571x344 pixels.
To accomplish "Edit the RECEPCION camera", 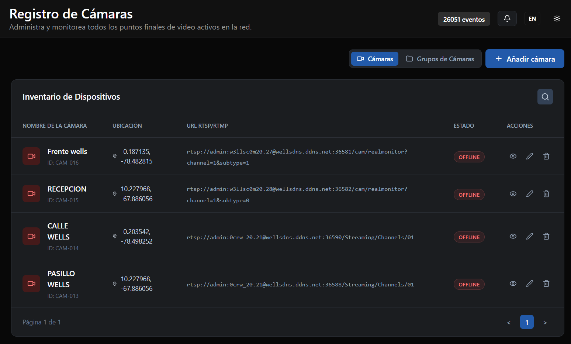I will (530, 194).
